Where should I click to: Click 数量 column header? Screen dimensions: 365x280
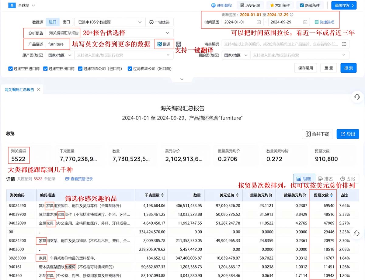click(197, 195)
